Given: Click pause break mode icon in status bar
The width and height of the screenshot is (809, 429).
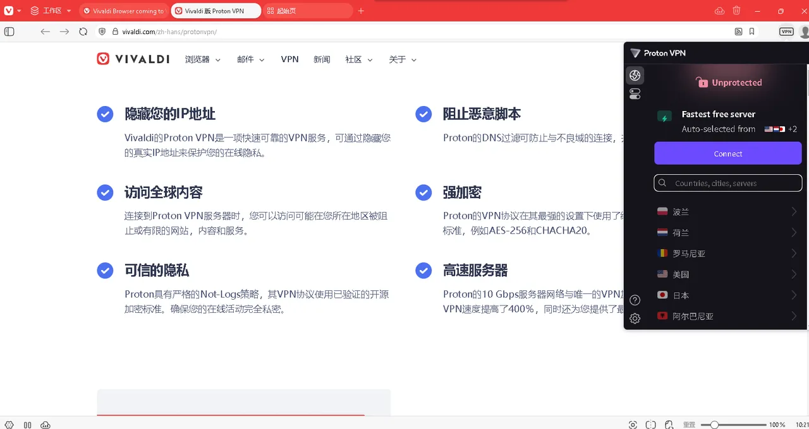Looking at the screenshot, I should click(x=27, y=425).
